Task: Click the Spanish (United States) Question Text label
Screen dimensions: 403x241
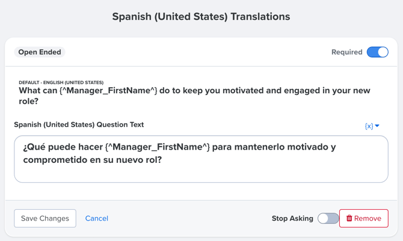Action: 79,124
